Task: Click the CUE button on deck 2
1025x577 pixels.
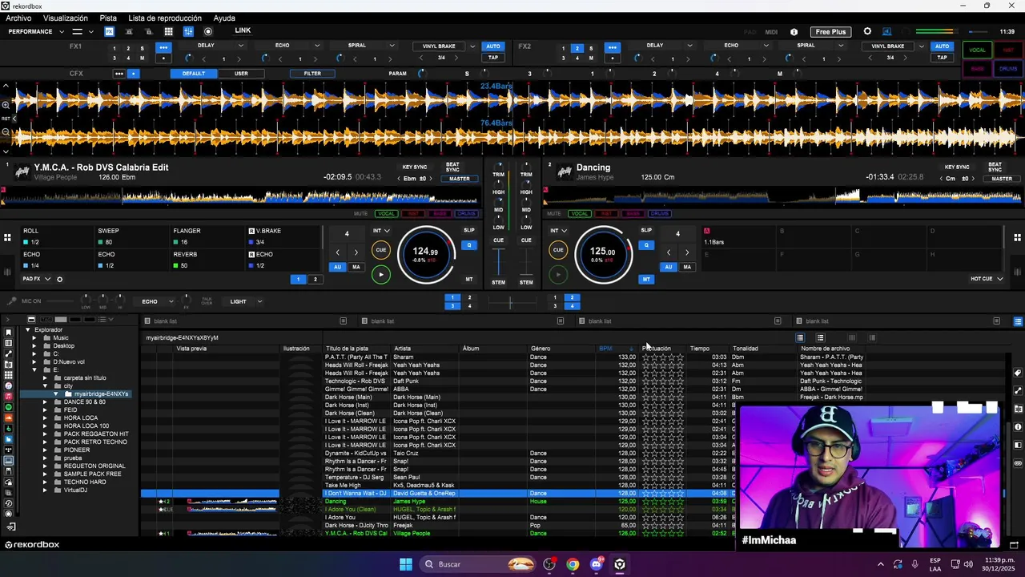Action: click(558, 250)
